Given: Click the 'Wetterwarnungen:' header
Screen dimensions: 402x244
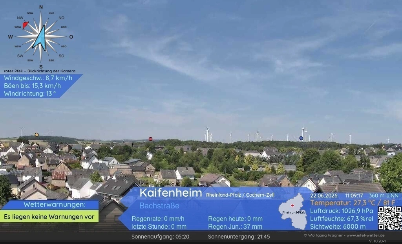Looking at the screenshot, I should 55,205.
